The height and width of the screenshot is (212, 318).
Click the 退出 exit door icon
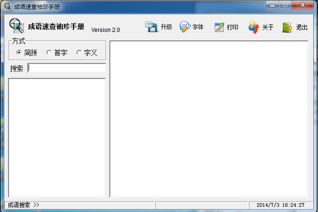point(287,28)
